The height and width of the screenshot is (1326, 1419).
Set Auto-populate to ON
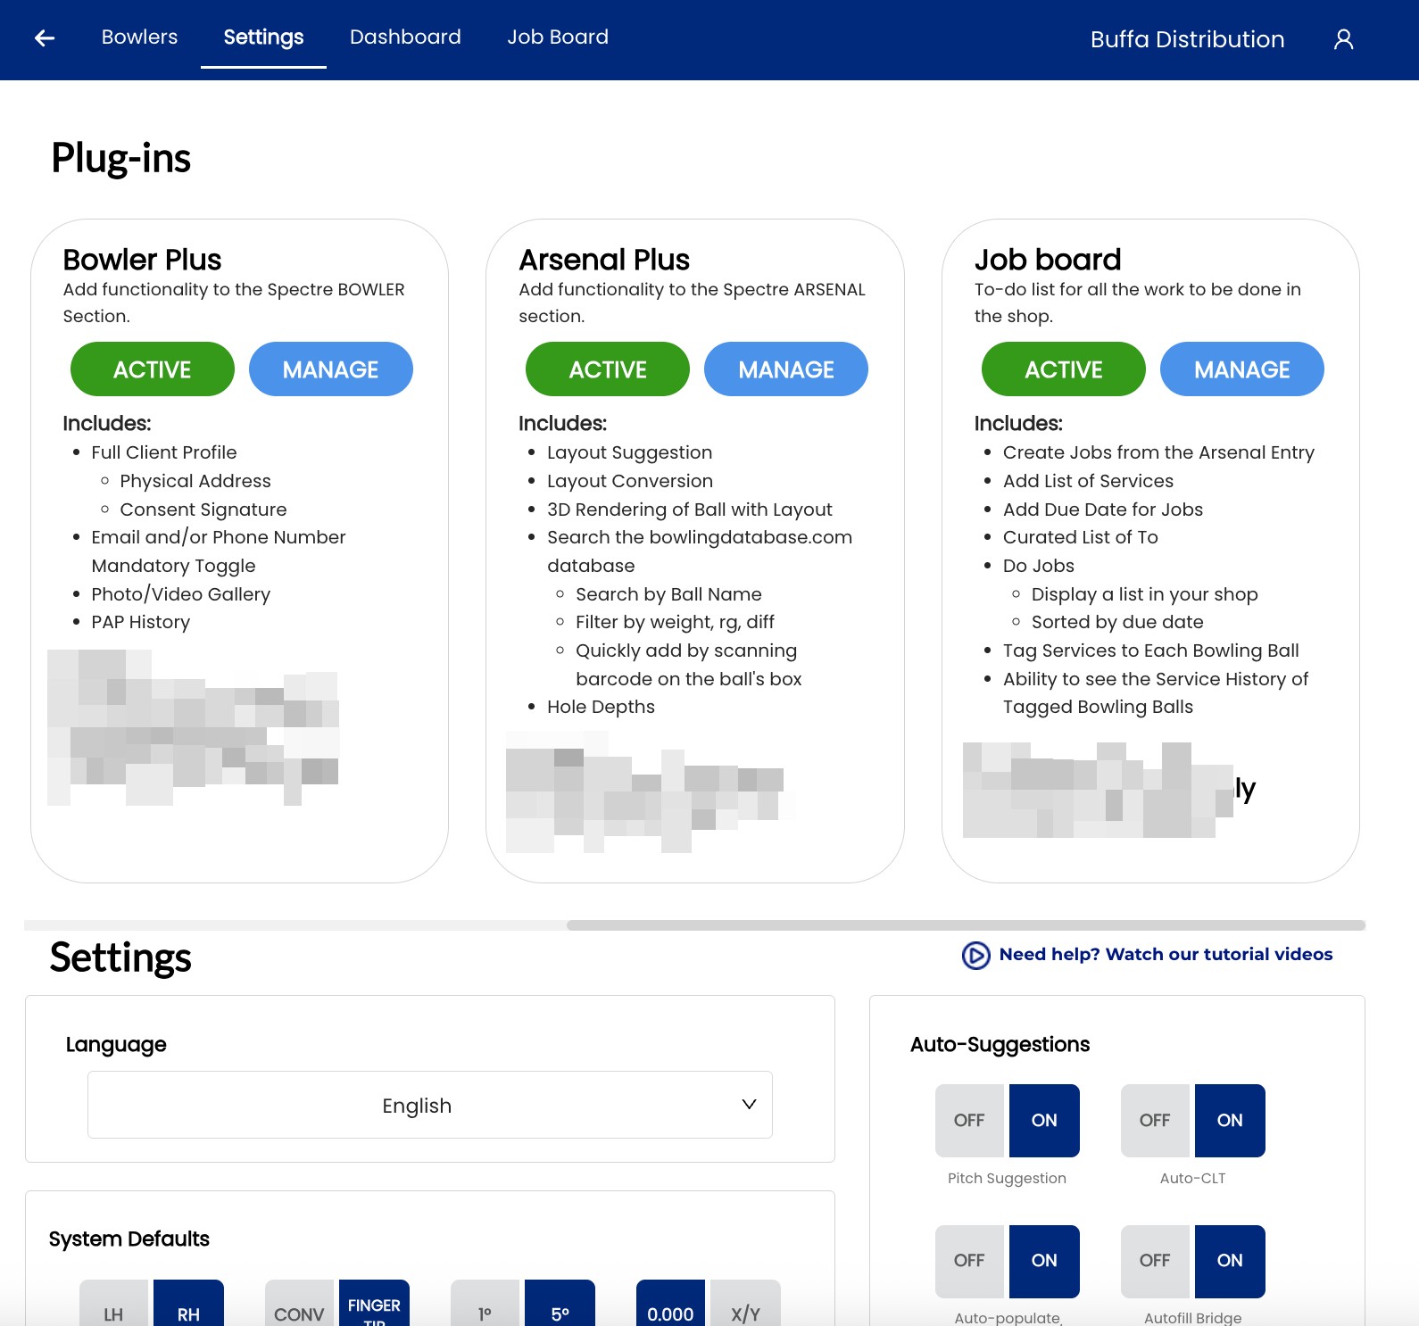point(1044,1261)
